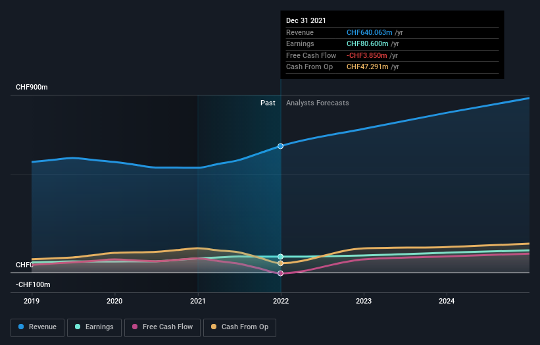Click the 2022 x-axis label
This screenshot has width=540, height=345.
(x=281, y=302)
